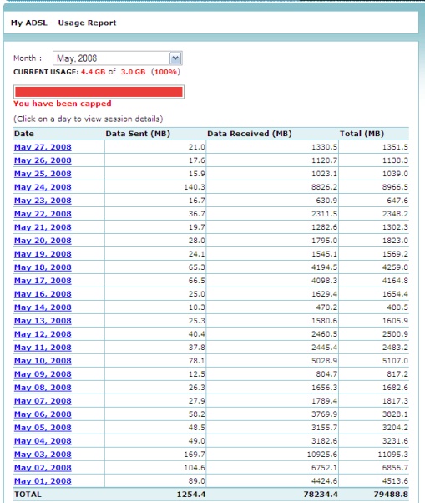Open the May 01, 2008 day link
425x503 pixels.
tap(43, 481)
